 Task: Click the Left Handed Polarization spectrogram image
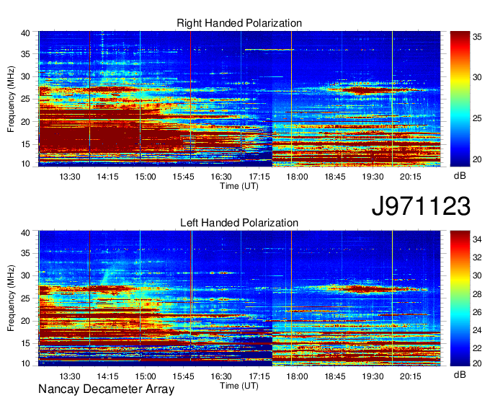(239, 298)
